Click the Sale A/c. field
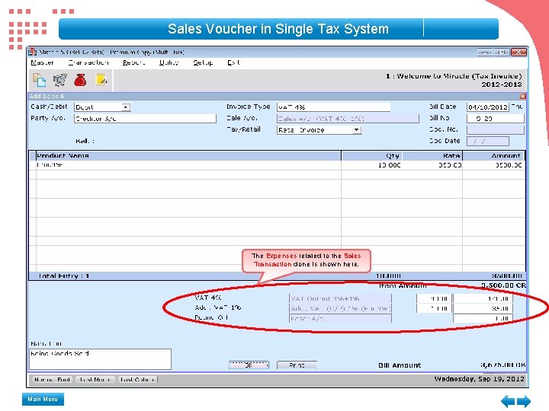549x411 pixels. pos(348,119)
